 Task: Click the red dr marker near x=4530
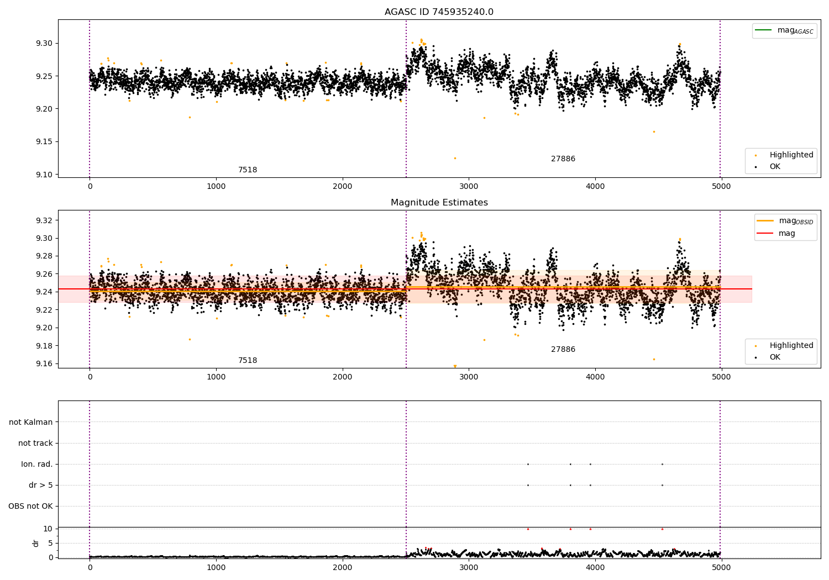pyautogui.click(x=662, y=529)
